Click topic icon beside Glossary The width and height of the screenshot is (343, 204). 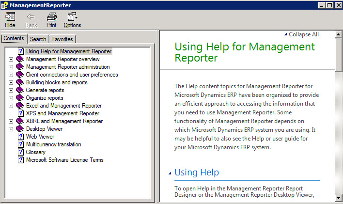pyautogui.click(x=21, y=152)
